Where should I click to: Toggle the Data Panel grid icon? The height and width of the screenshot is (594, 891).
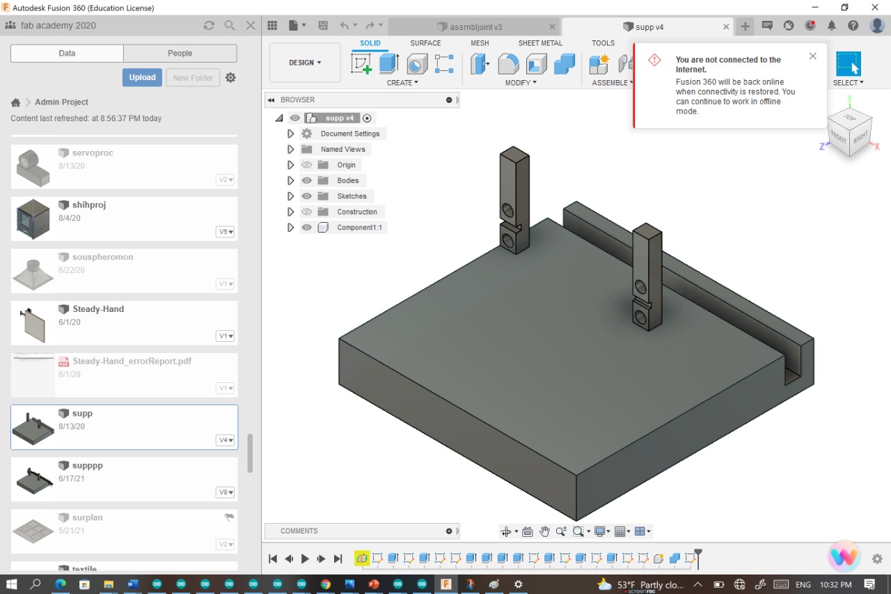(x=272, y=26)
